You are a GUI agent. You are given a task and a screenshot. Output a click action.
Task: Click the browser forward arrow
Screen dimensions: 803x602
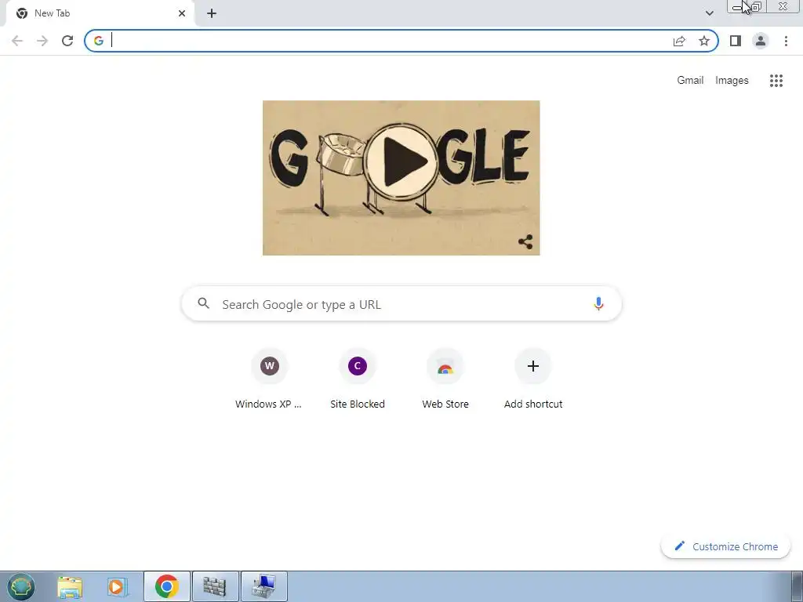tap(42, 41)
